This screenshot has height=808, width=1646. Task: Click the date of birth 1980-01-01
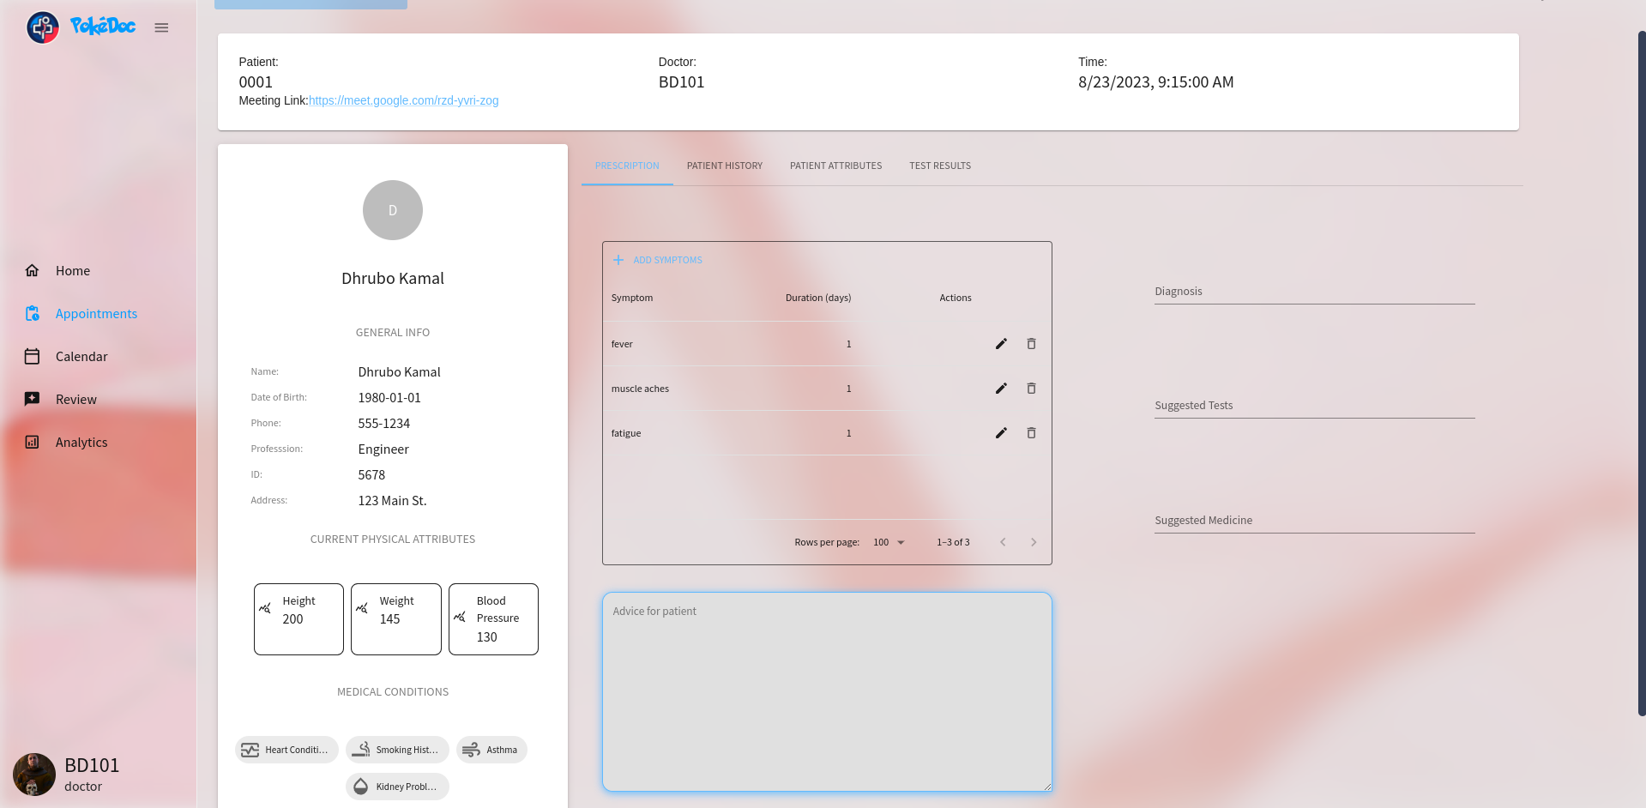tap(389, 398)
